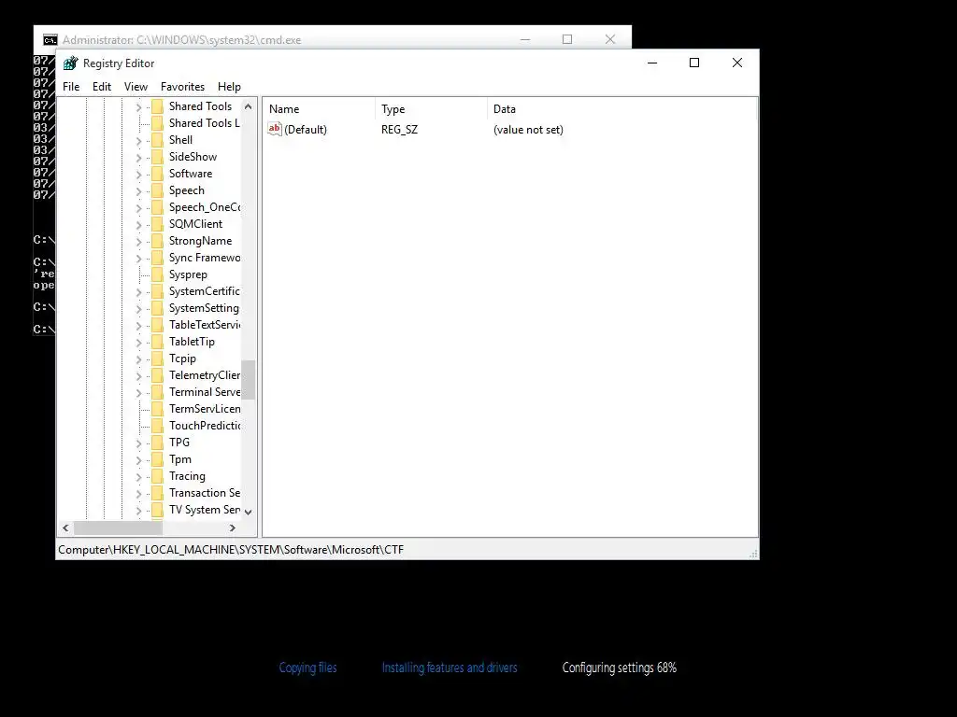Select the SystemSettings key

(x=205, y=308)
